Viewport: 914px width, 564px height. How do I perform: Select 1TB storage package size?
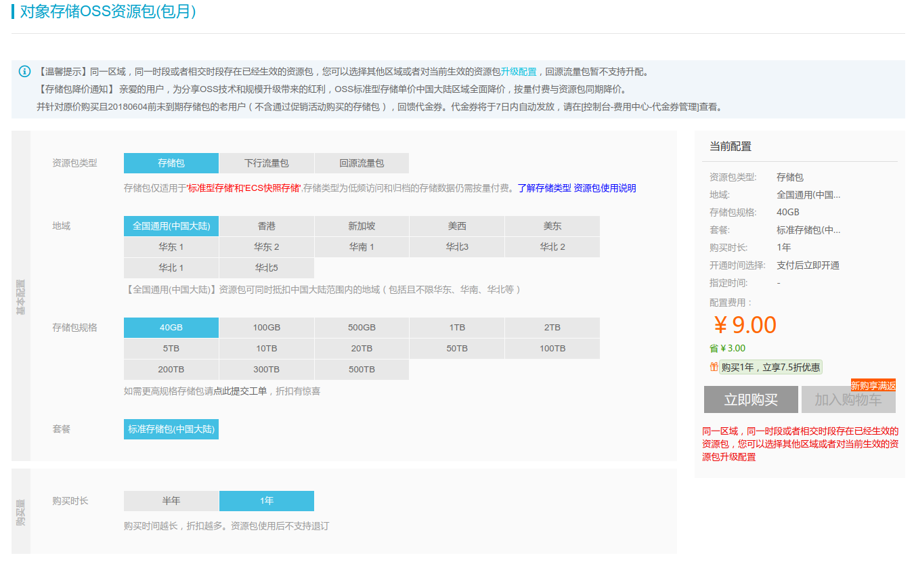point(457,328)
